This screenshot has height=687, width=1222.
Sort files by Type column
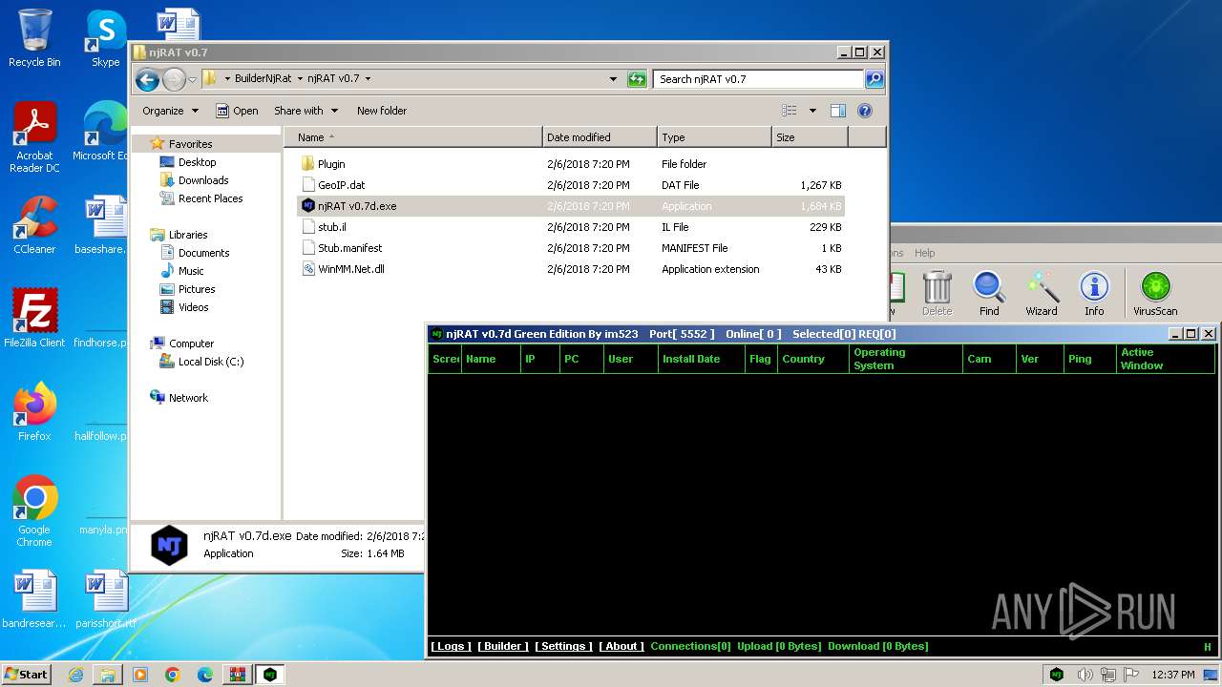(x=714, y=137)
